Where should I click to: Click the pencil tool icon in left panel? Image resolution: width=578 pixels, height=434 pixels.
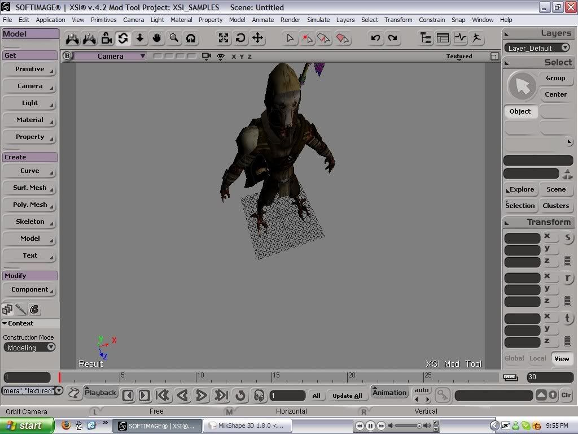point(21,309)
